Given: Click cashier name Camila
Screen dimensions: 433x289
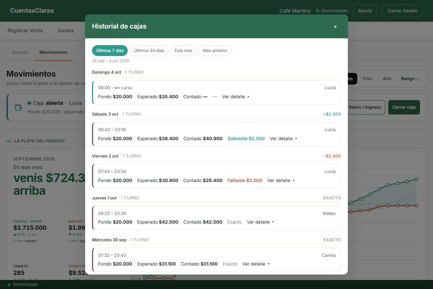Looking at the screenshot, I should [x=329, y=255].
